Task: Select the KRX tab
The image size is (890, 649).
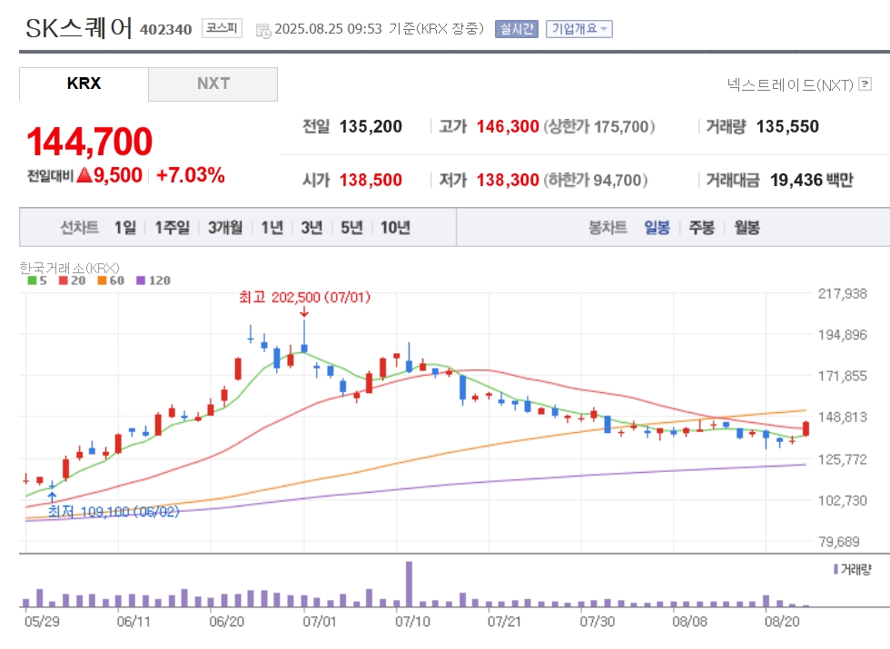Action: click(84, 84)
